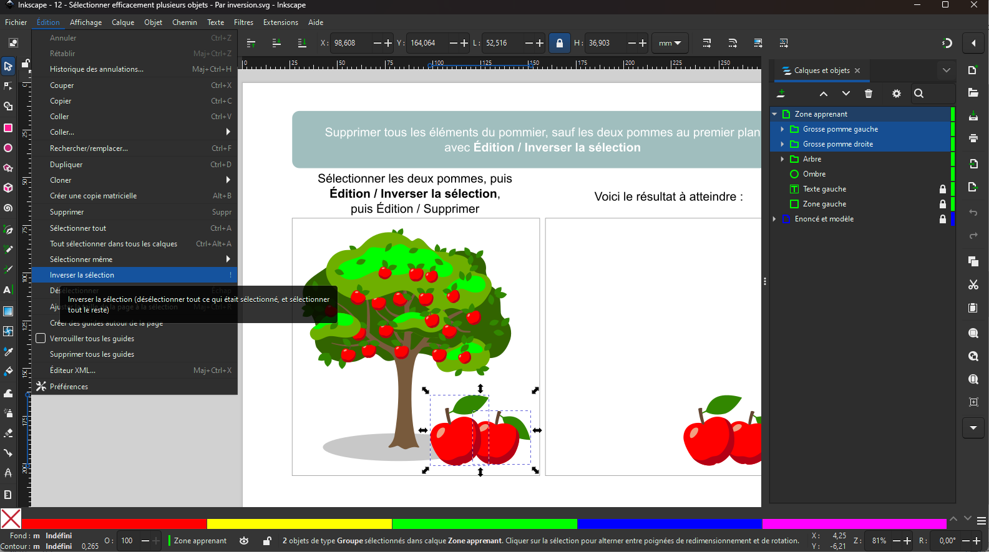This screenshot has height=552, width=989.
Task: Select the Ombre object row
Action: [861, 174]
